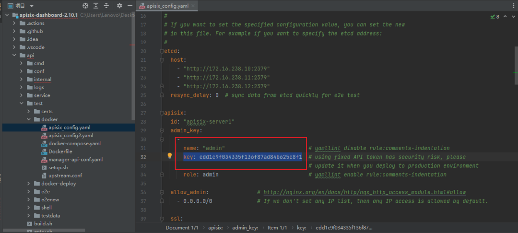Screen dimensions: 518x233
Task: Expand the logs folder
Action: coord(21,87)
